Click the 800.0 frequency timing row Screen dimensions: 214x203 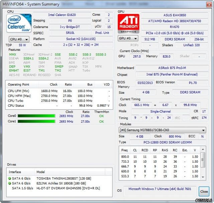[x=160, y=157]
